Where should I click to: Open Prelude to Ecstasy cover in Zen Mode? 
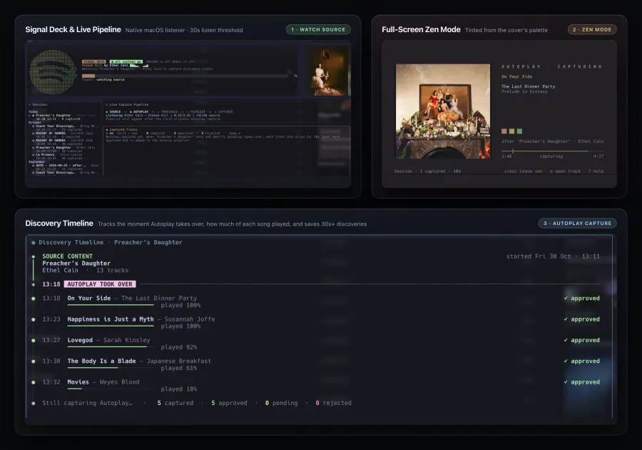[x=442, y=111]
